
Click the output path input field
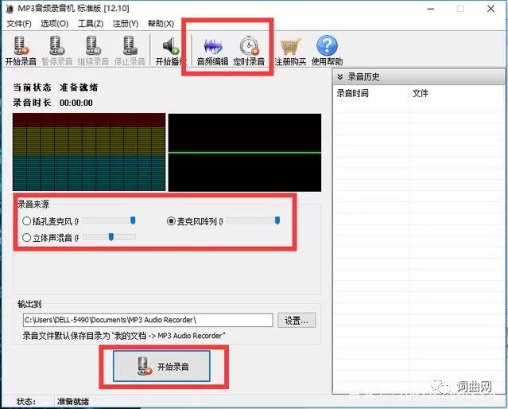148,320
